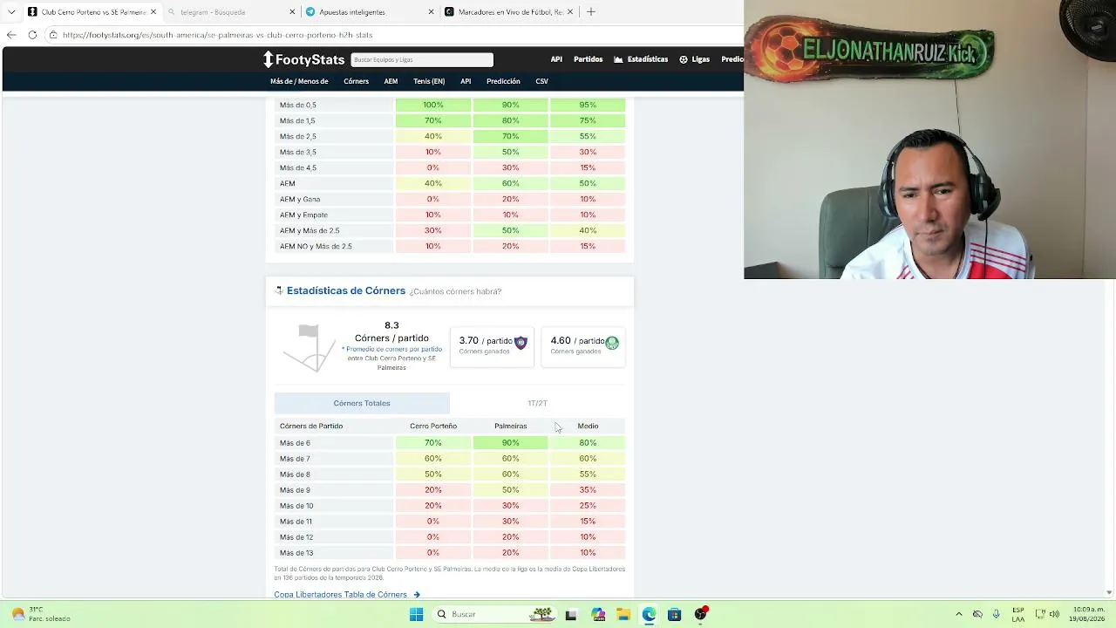Screen dimensions: 1116x628
Task: Open OBS Studio from the taskbar
Action: coord(700,614)
